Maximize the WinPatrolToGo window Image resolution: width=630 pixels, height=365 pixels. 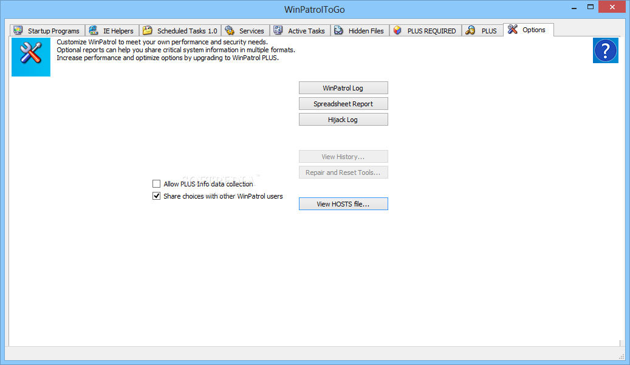point(591,7)
